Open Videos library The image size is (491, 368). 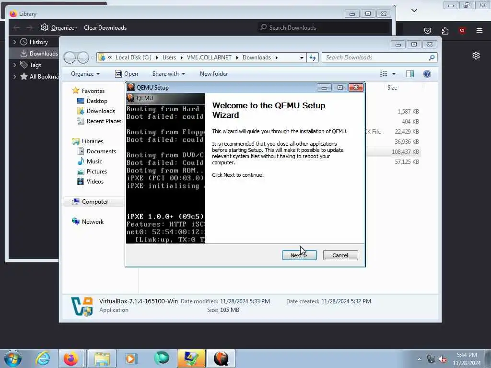coord(95,182)
